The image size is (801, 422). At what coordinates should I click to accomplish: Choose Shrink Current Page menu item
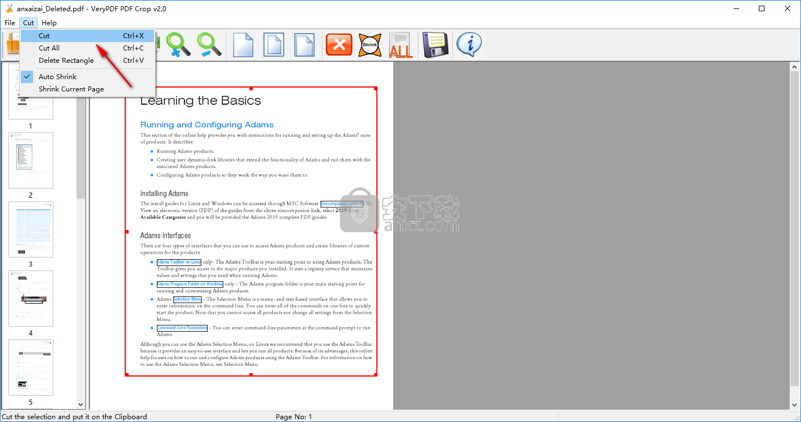(x=87, y=89)
